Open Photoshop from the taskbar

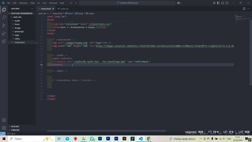click(x=100, y=138)
